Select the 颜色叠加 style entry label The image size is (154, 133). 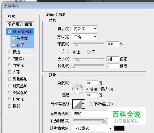[x=20, y=79]
